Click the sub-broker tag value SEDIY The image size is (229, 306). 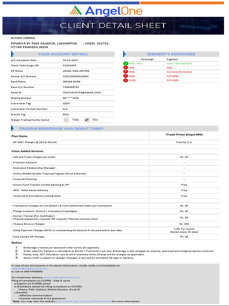click(x=66, y=103)
